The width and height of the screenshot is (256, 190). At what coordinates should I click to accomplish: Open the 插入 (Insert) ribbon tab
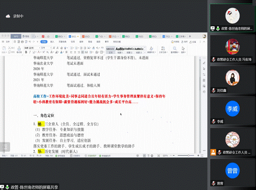[52, 42]
